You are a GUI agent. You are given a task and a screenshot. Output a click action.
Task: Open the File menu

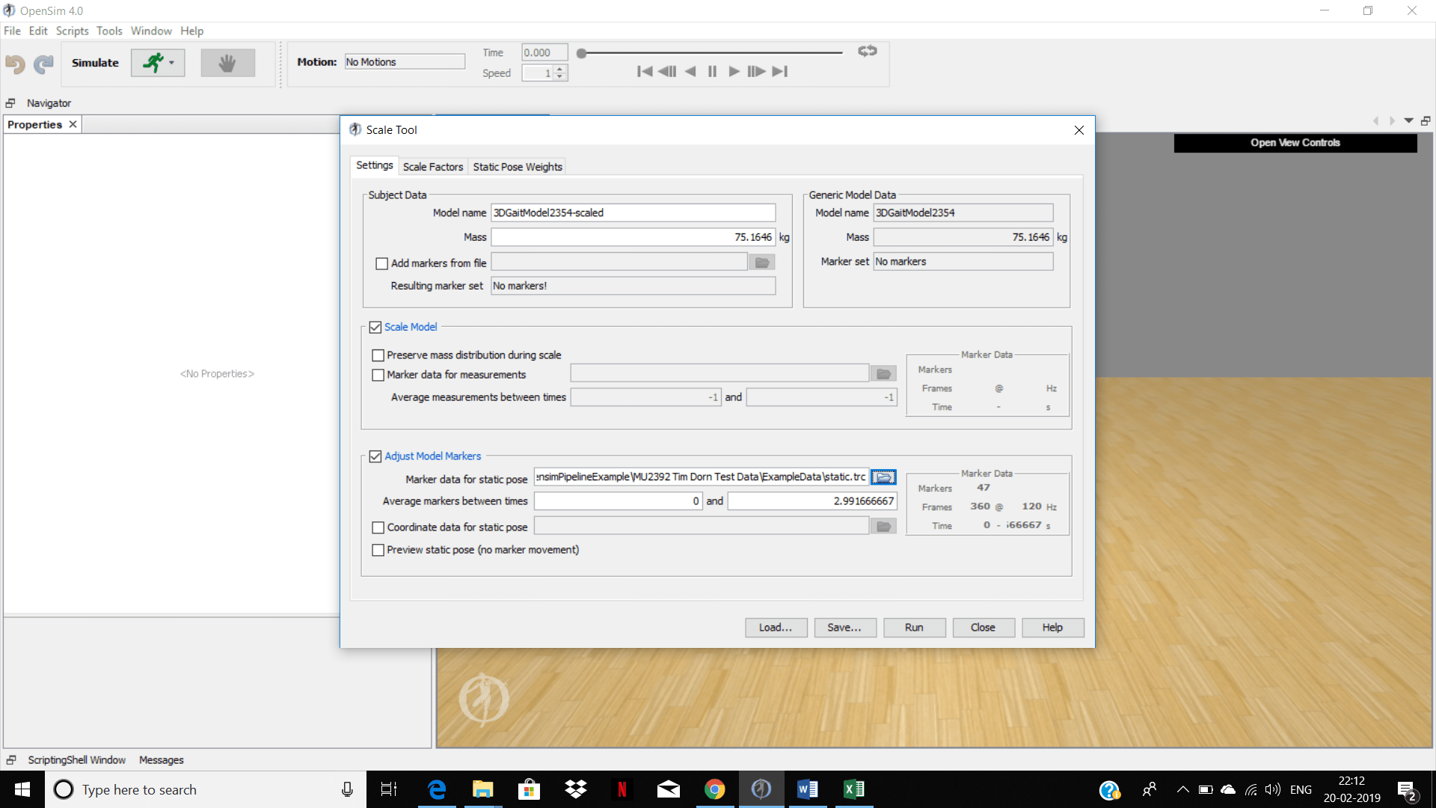tap(12, 31)
